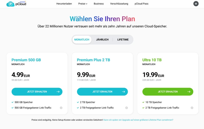Click Jetzt Erhalten for Premium 500 GB

click(37, 92)
